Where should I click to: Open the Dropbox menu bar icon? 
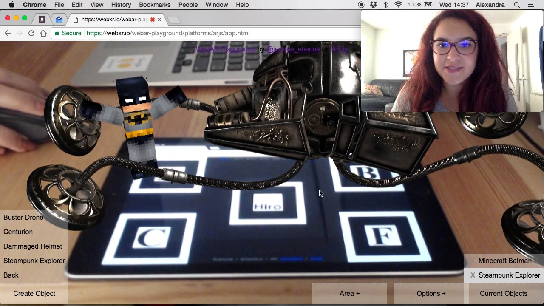[373, 5]
